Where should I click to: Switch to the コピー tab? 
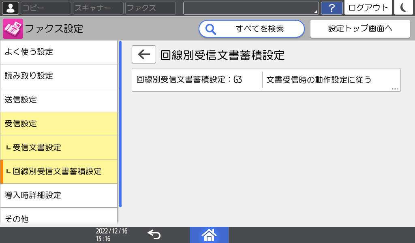coord(45,8)
